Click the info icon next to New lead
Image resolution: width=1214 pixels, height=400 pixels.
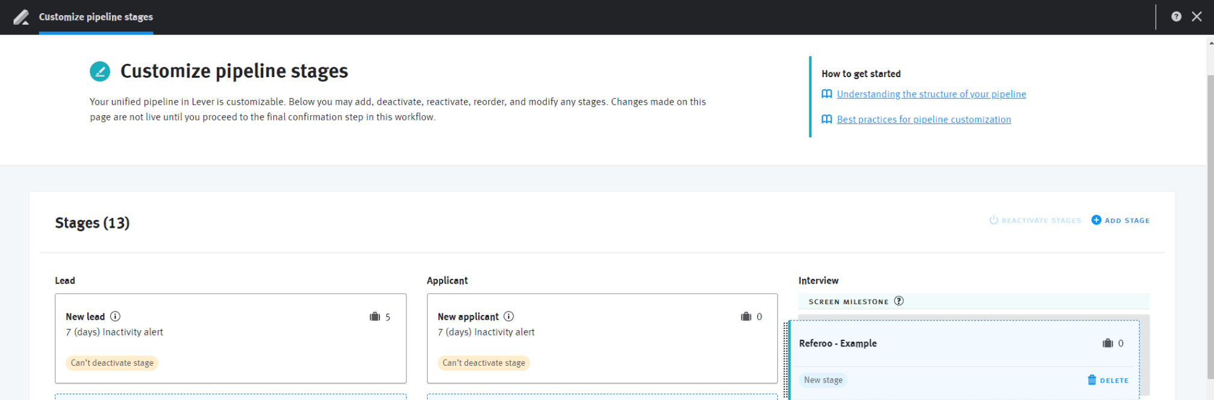[x=115, y=316]
